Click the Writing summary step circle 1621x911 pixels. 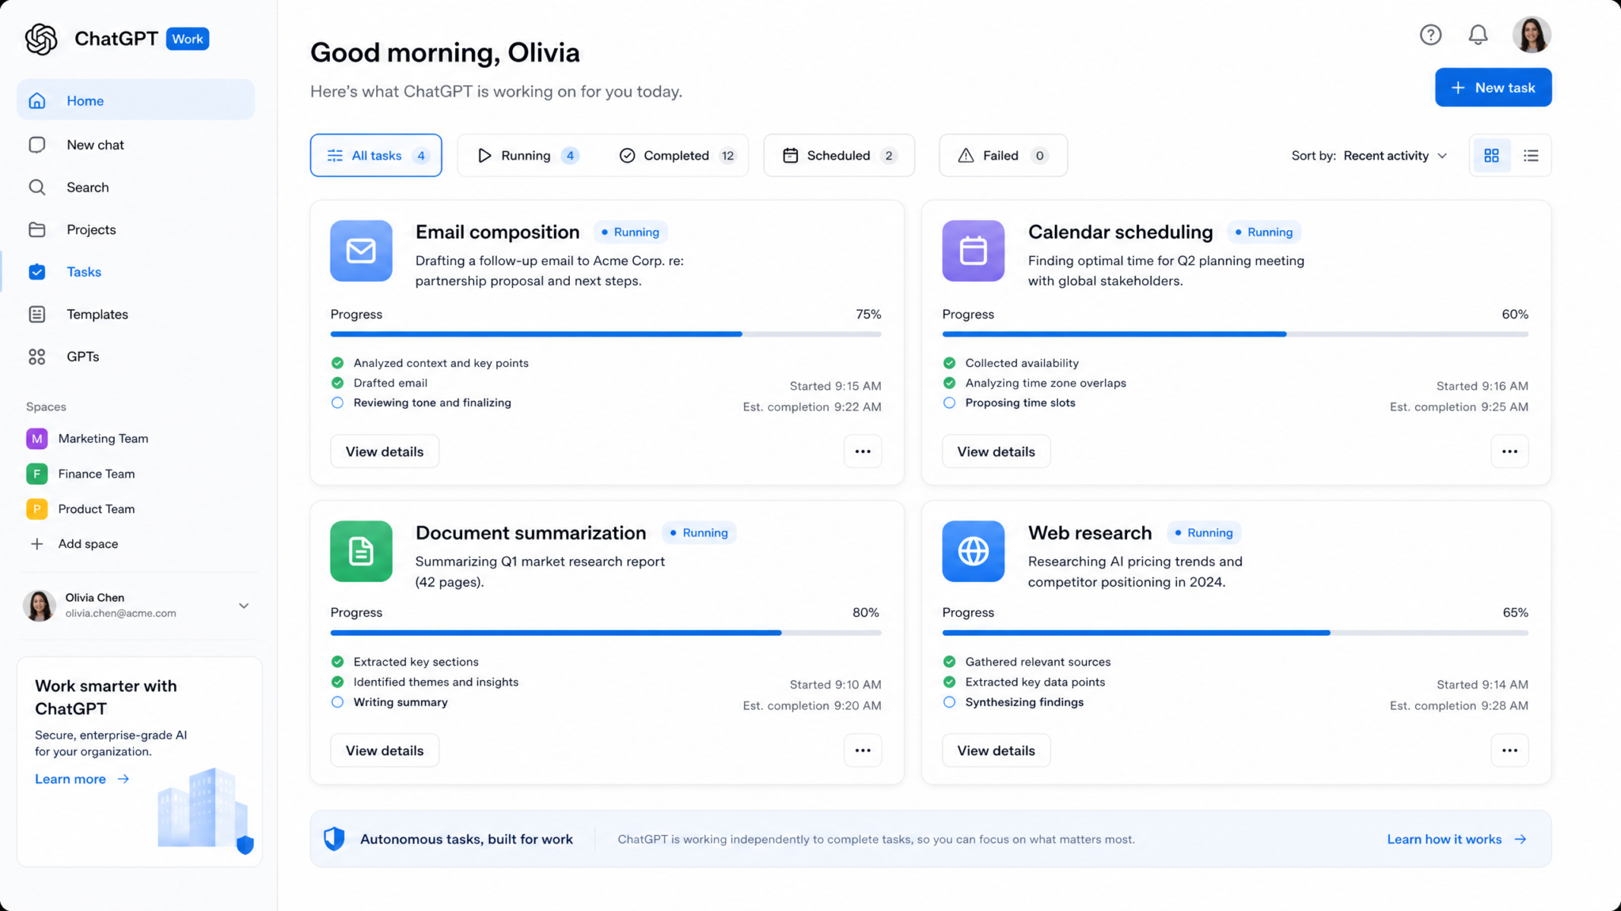[x=338, y=702]
